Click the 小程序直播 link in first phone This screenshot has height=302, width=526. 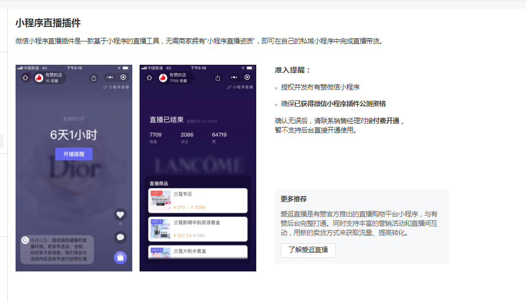116,87
